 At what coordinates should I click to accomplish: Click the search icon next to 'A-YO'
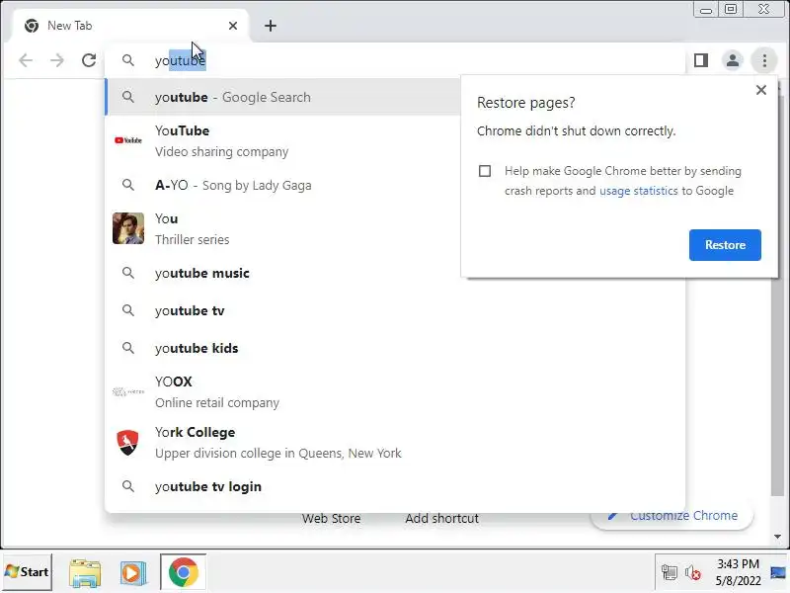pyautogui.click(x=128, y=185)
